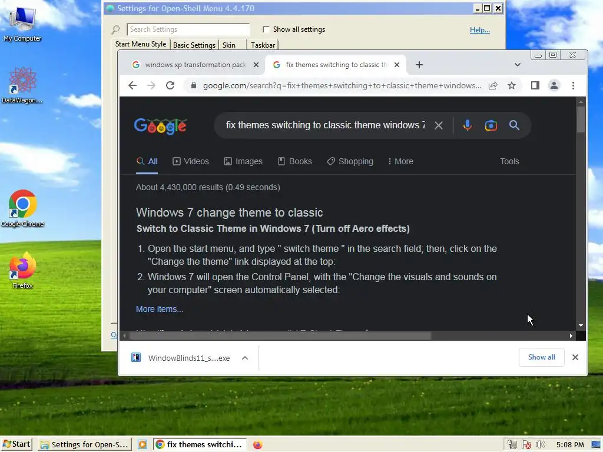Select the Google Chrome desktop shortcut
The width and height of the screenshot is (603, 452).
22,209
